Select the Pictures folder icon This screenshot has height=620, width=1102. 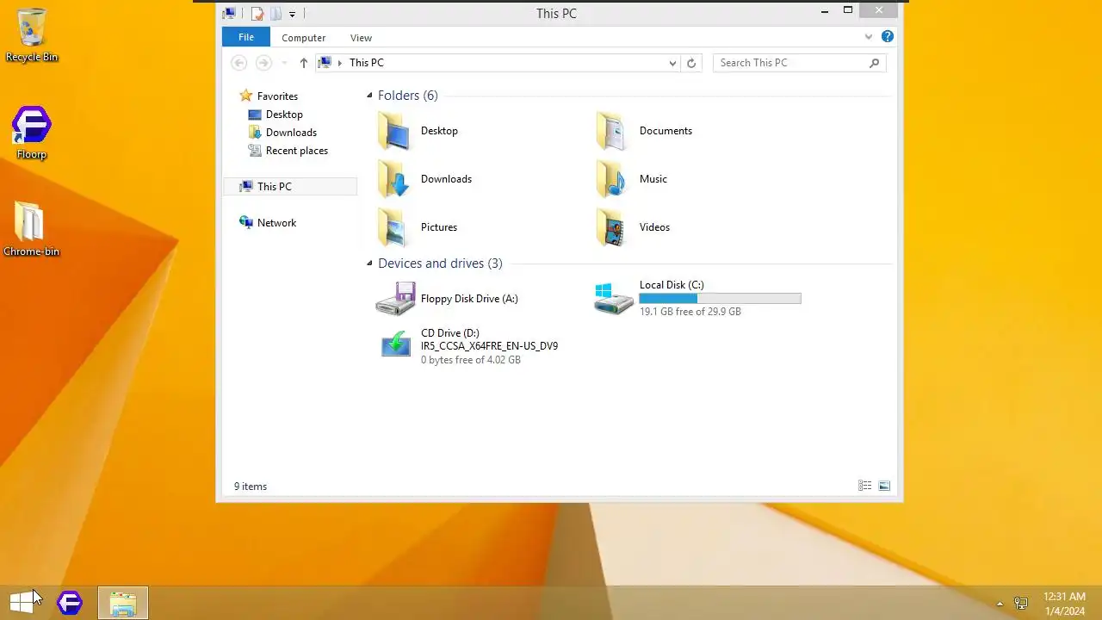(x=394, y=227)
